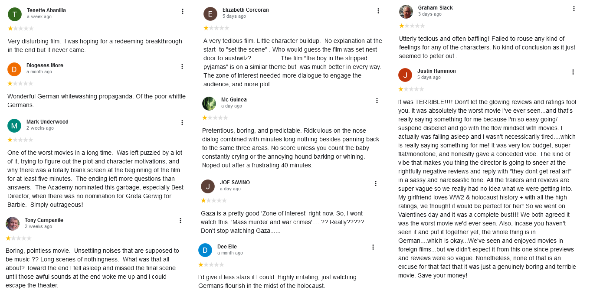Open the three-dot menu on JOE SAVINO's review

pyautogui.click(x=375, y=183)
